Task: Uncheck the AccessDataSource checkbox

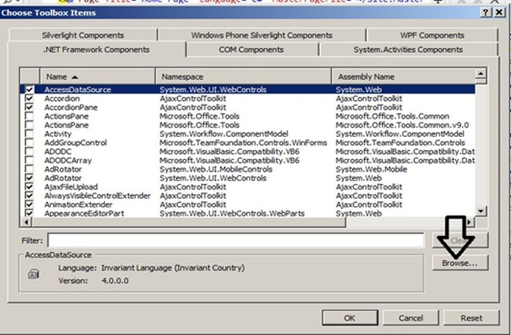Action: tap(29, 90)
